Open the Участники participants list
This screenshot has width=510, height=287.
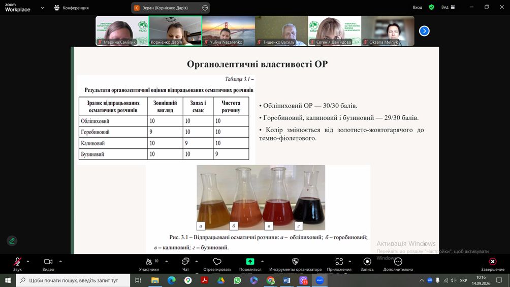pyautogui.click(x=149, y=262)
